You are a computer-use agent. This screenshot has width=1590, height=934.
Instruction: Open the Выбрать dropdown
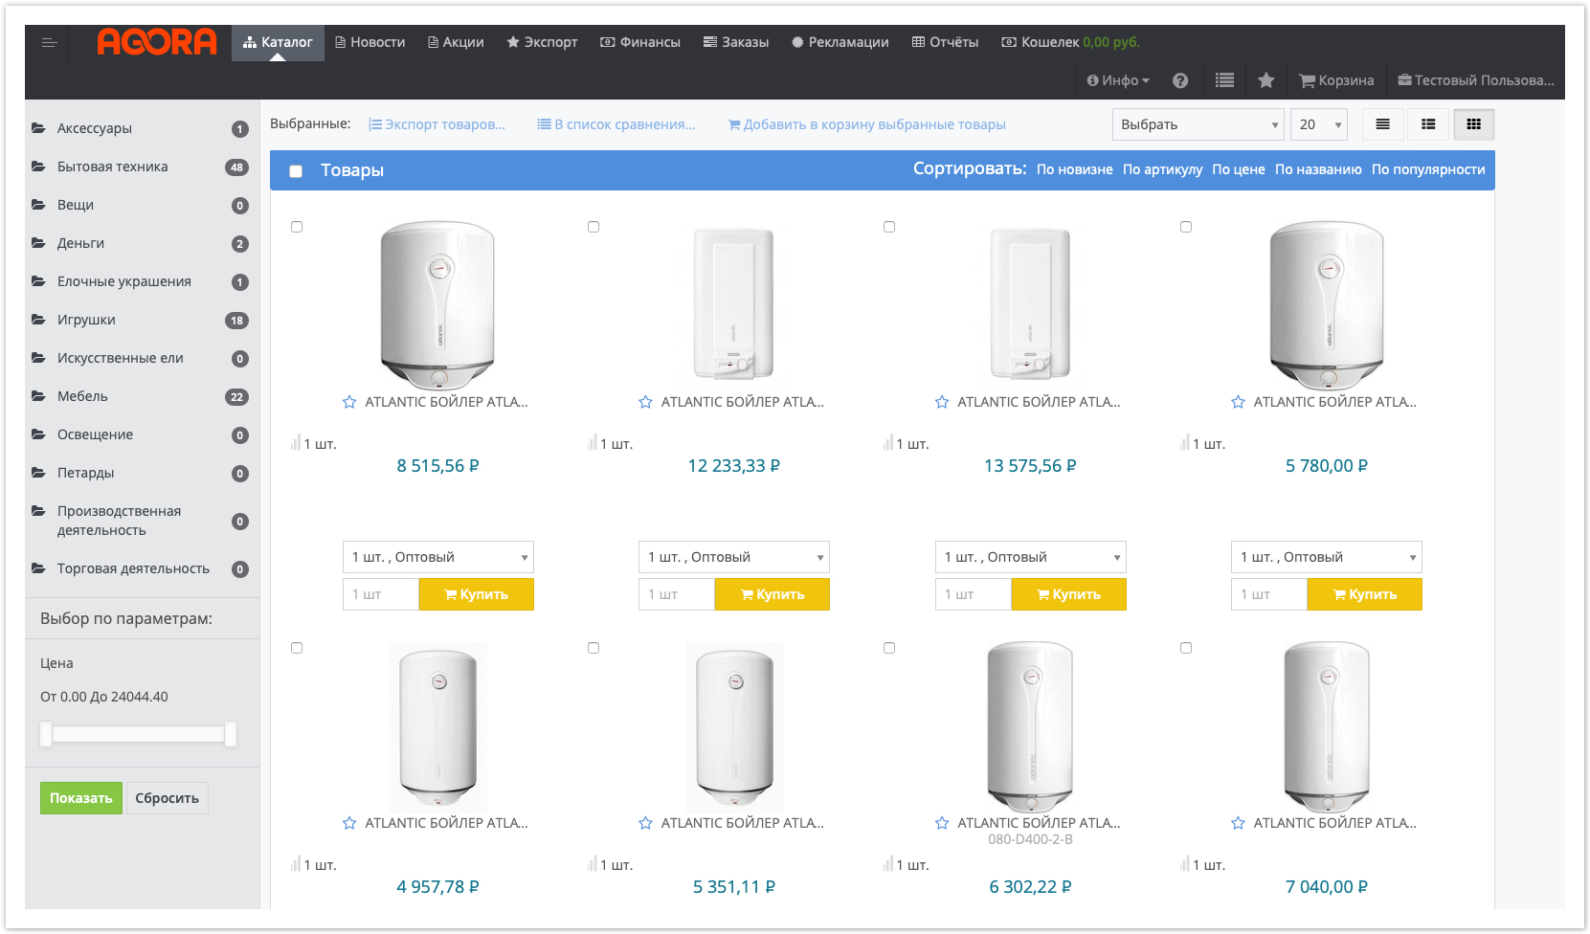[1198, 124]
